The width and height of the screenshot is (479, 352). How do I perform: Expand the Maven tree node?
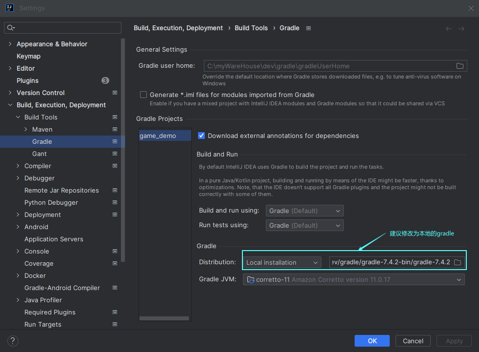point(26,129)
